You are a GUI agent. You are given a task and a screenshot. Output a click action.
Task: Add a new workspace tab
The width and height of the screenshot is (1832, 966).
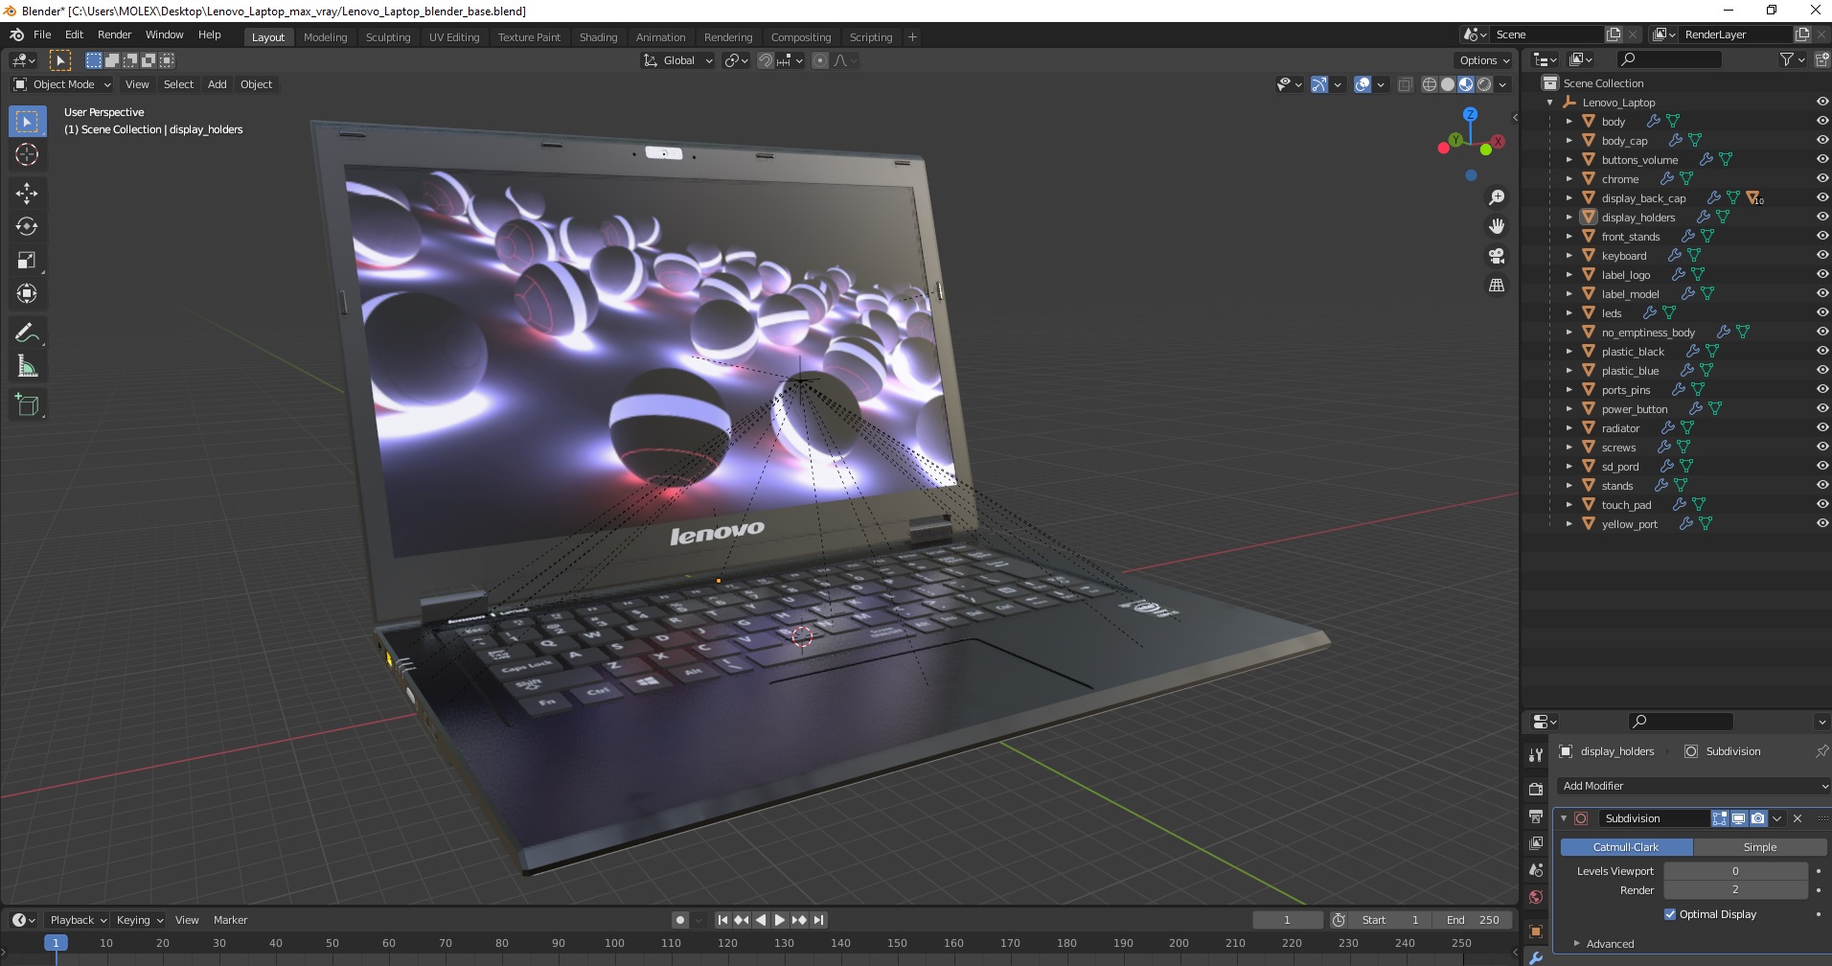[x=912, y=37]
